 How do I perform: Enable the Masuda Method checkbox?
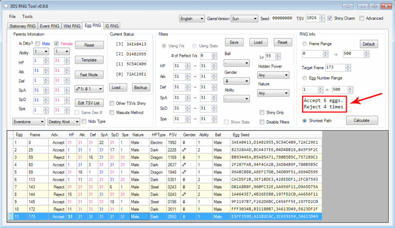coord(112,112)
